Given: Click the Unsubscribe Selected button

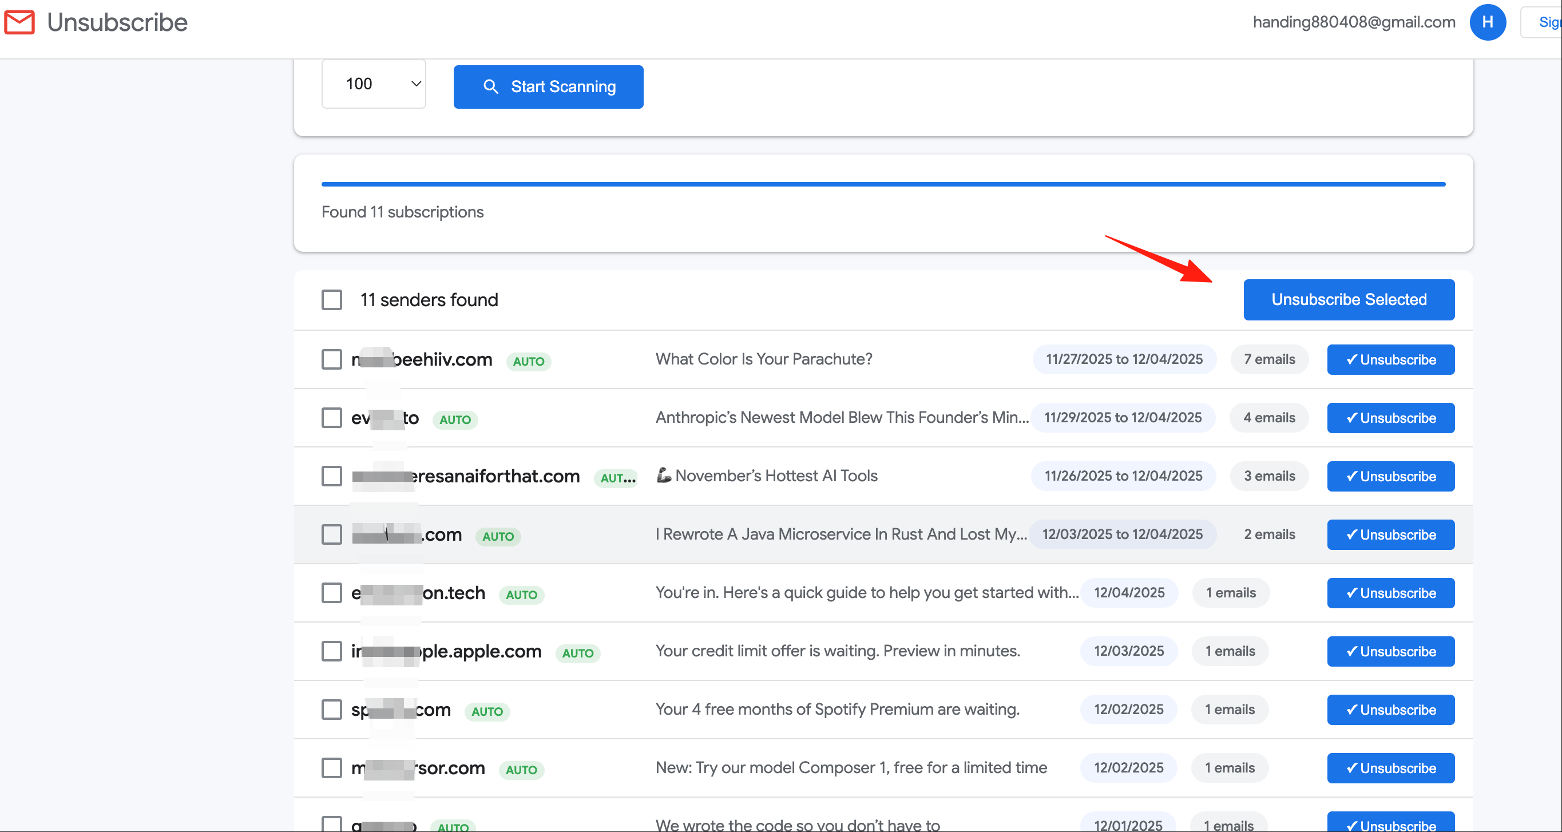Looking at the screenshot, I should point(1349,300).
